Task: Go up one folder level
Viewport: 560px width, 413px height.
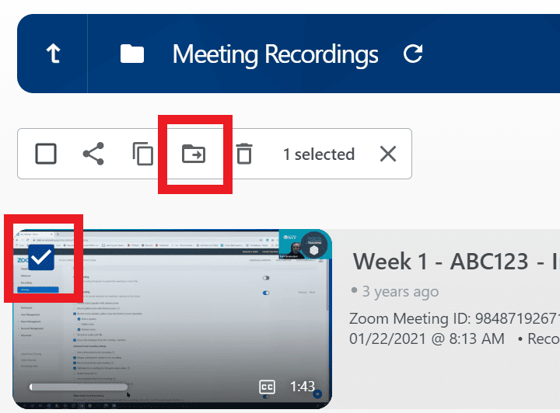Action: point(53,54)
